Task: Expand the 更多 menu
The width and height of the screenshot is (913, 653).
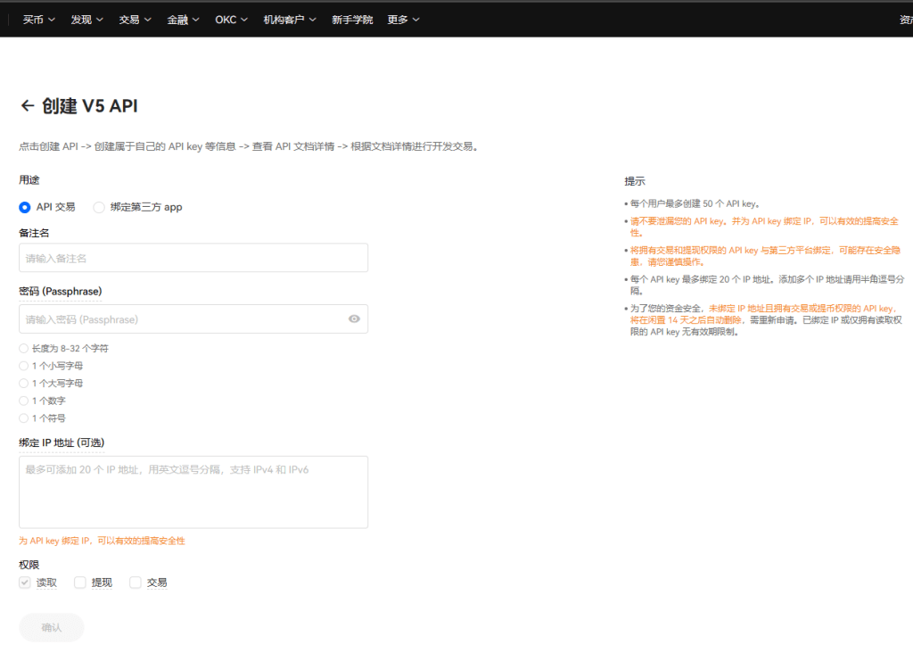Action: tap(403, 19)
